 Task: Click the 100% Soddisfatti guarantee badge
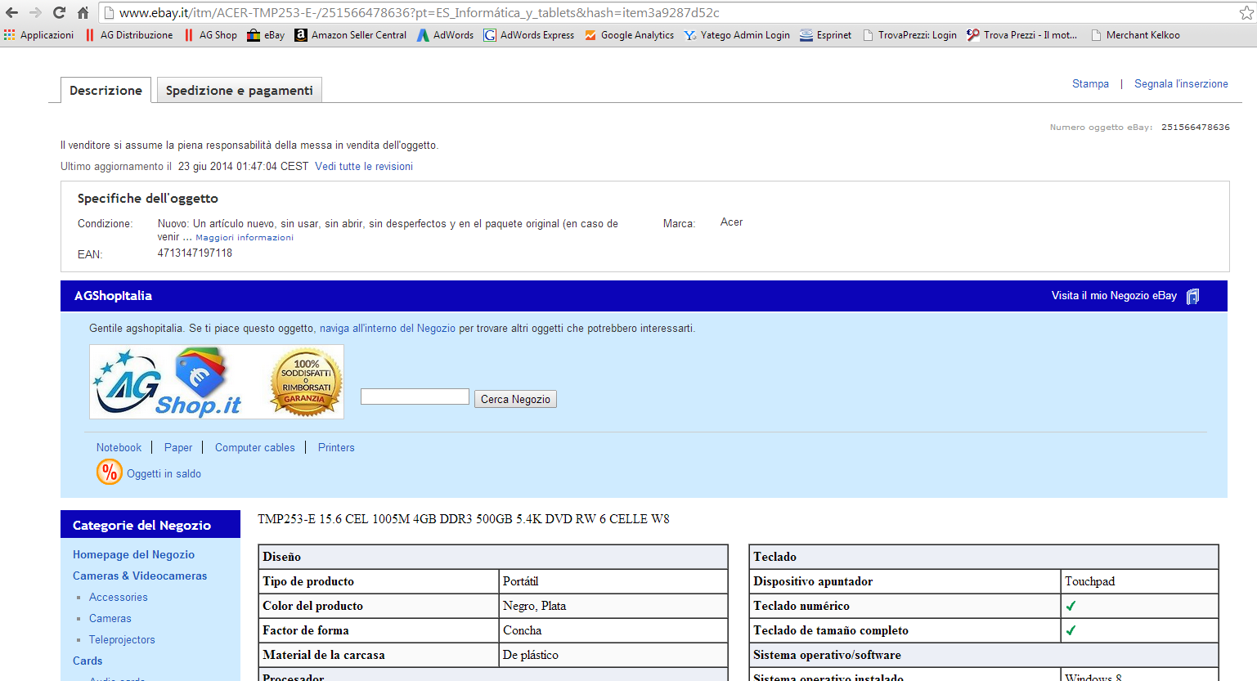[x=306, y=382]
